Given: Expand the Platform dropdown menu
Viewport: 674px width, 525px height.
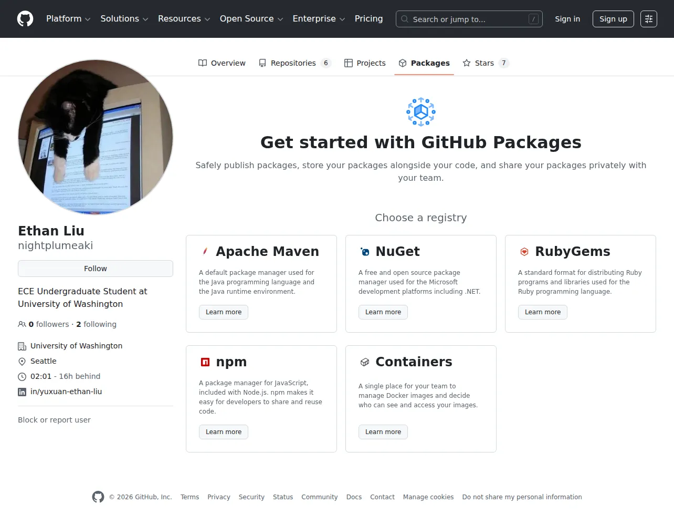Looking at the screenshot, I should tap(68, 19).
